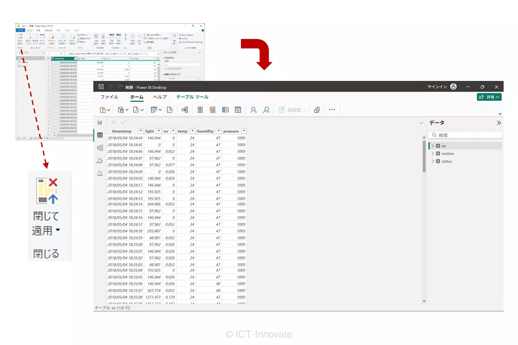Click the 共有 share button
This screenshot has width=518, height=345.
pyautogui.click(x=489, y=97)
